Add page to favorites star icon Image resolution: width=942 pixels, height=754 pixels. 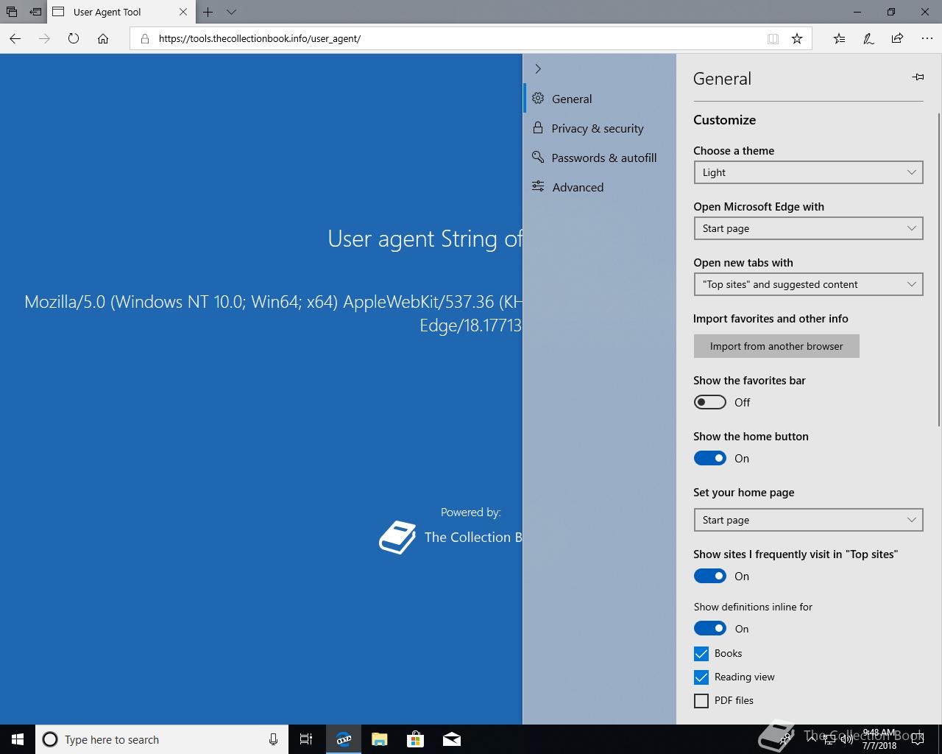pyautogui.click(x=797, y=38)
